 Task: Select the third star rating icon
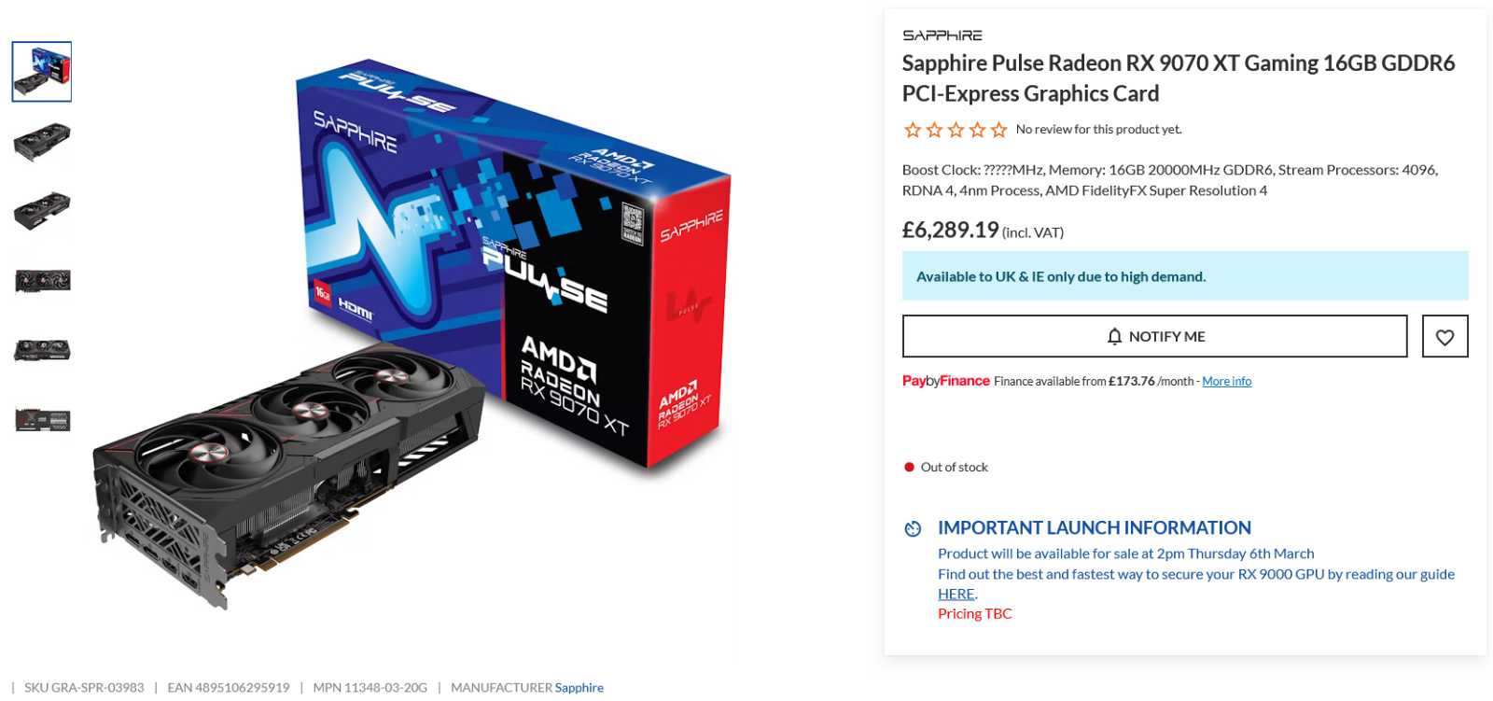956,130
